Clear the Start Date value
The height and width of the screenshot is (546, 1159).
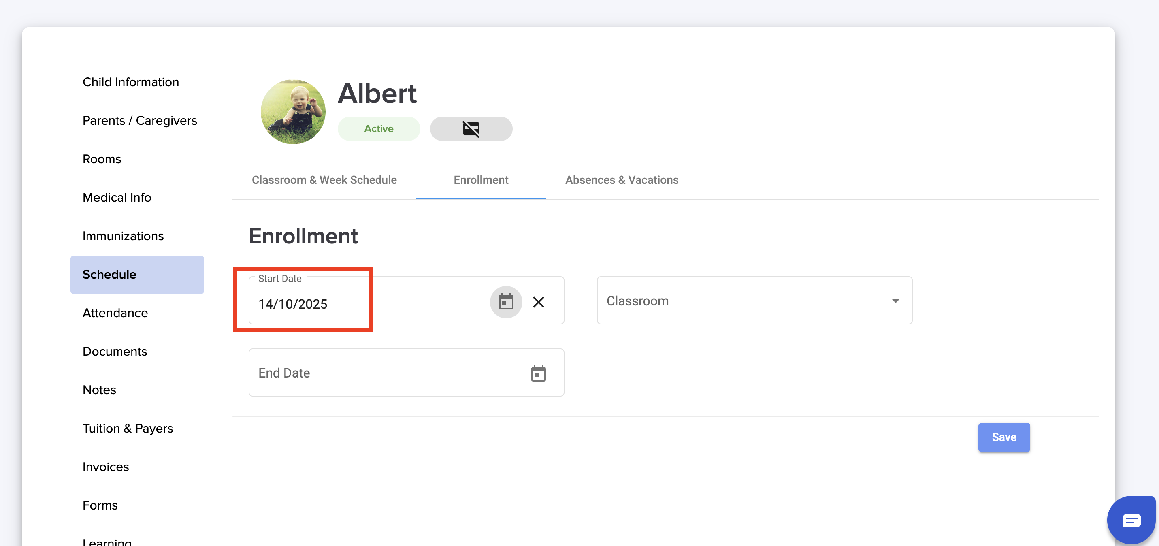click(538, 302)
